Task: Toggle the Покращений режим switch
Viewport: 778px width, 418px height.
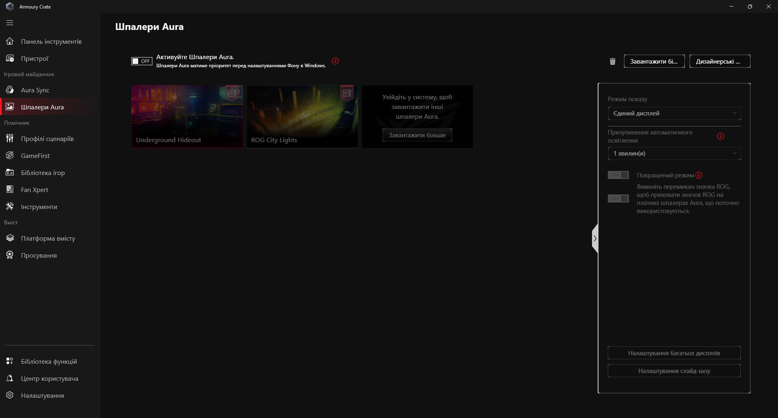Action: click(x=618, y=175)
